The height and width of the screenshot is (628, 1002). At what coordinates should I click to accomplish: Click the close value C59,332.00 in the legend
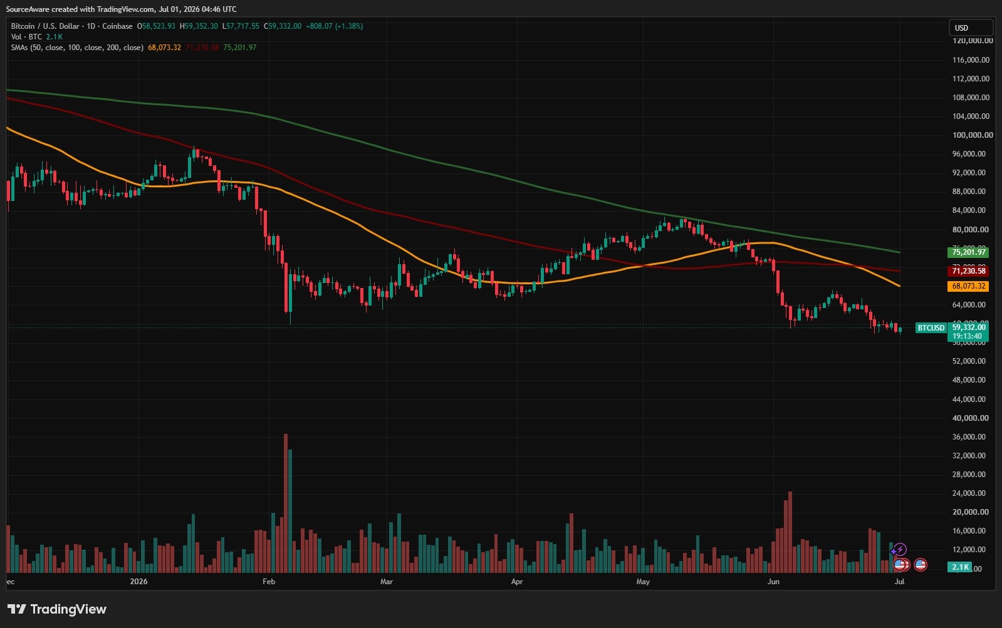pos(282,26)
